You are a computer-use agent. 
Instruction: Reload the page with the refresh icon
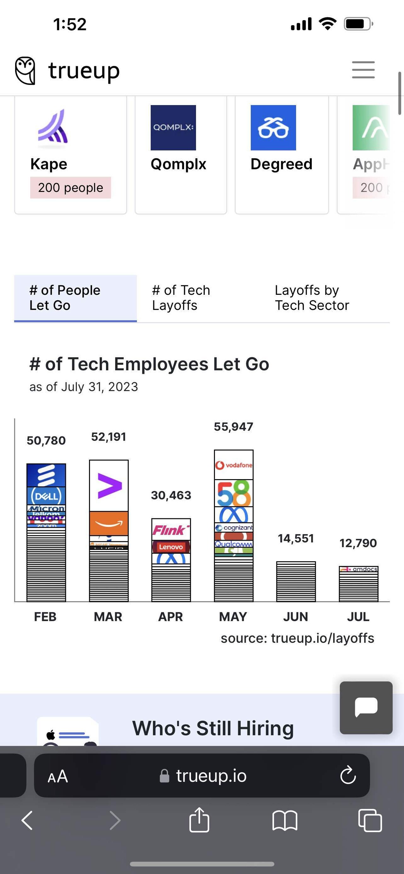[x=348, y=775]
